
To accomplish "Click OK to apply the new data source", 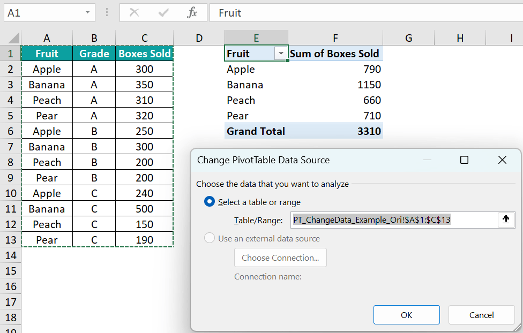I will point(406,315).
